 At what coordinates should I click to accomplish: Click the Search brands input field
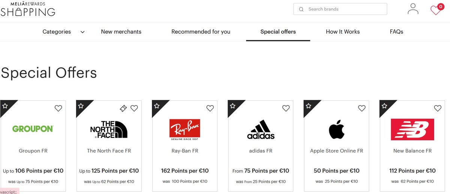click(x=345, y=9)
